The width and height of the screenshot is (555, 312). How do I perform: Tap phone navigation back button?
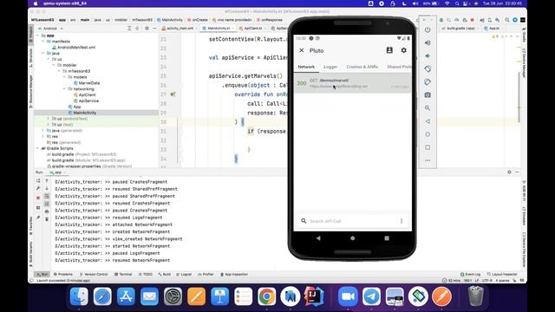[318, 238]
